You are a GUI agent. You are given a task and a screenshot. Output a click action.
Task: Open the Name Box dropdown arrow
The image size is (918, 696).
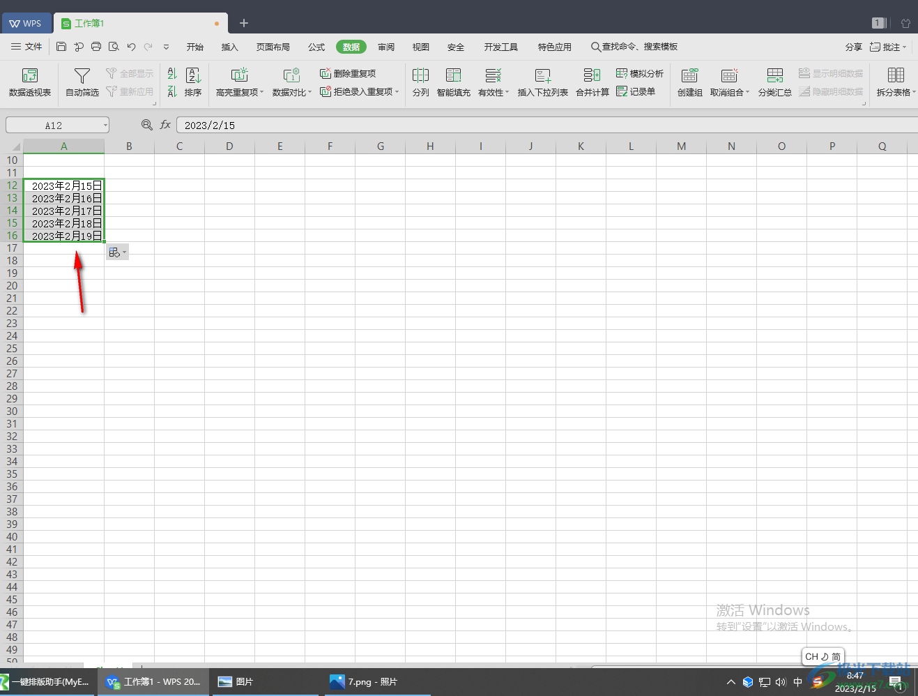(x=105, y=125)
